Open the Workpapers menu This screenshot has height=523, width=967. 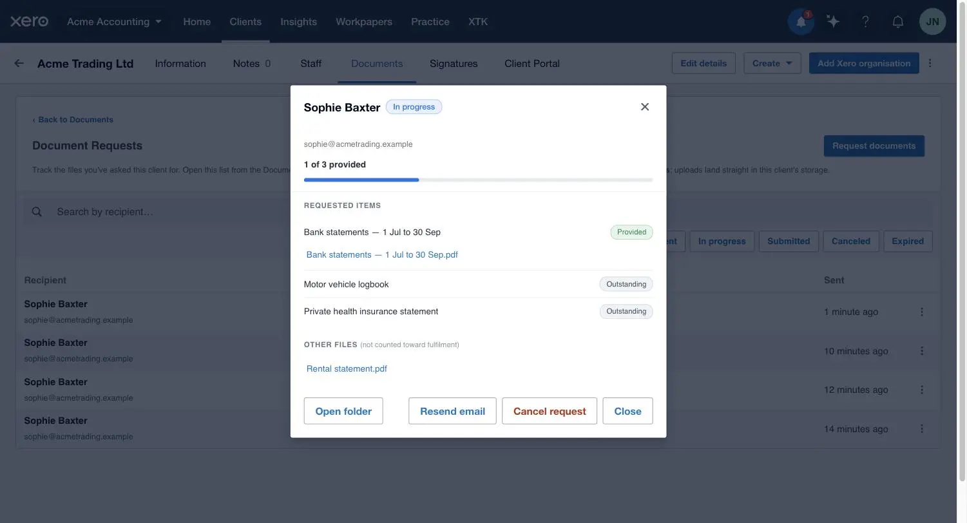tap(364, 21)
